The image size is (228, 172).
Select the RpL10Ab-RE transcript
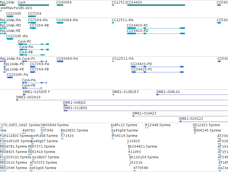pyautogui.click(x=3, y=33)
